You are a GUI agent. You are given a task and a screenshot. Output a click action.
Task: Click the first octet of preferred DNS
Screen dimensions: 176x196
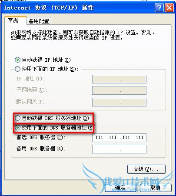point(99,137)
